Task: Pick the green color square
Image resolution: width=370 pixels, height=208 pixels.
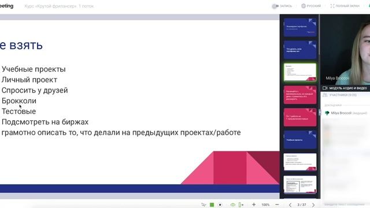Action: point(212,205)
